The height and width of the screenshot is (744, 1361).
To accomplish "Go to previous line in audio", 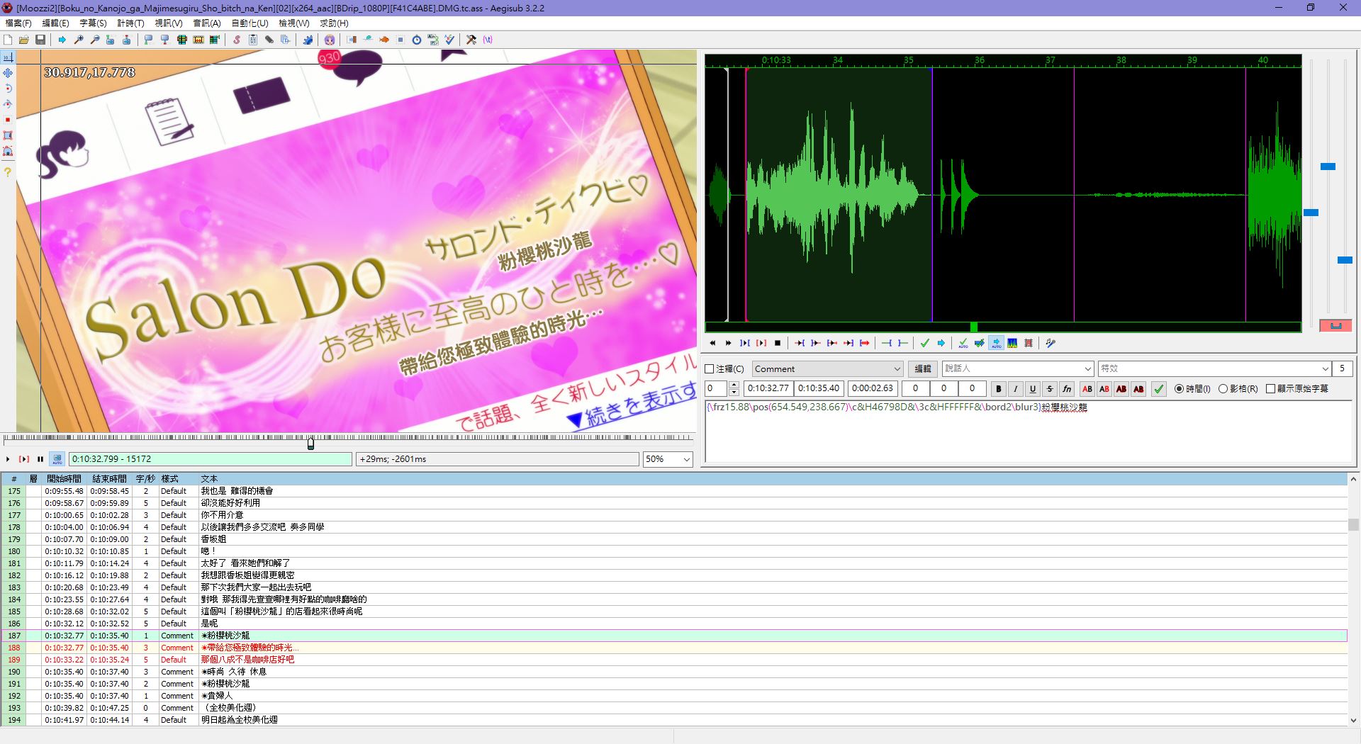I will [x=712, y=343].
